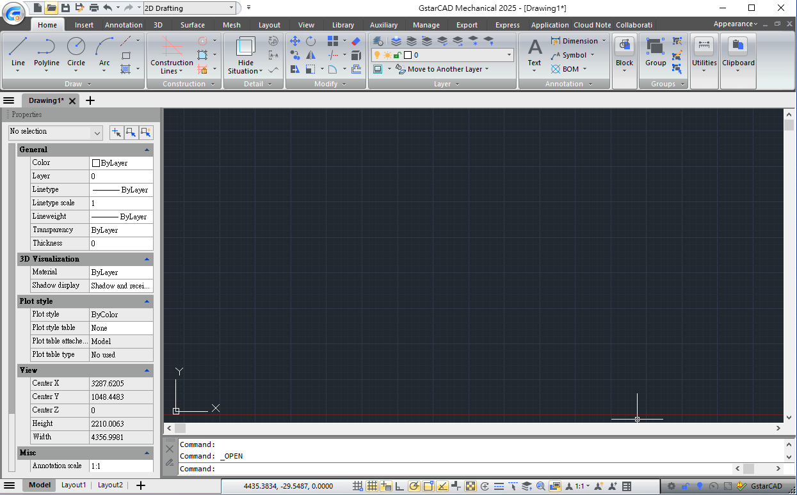797x495 pixels.
Task: Click the Utilities measure icon
Action: (704, 46)
